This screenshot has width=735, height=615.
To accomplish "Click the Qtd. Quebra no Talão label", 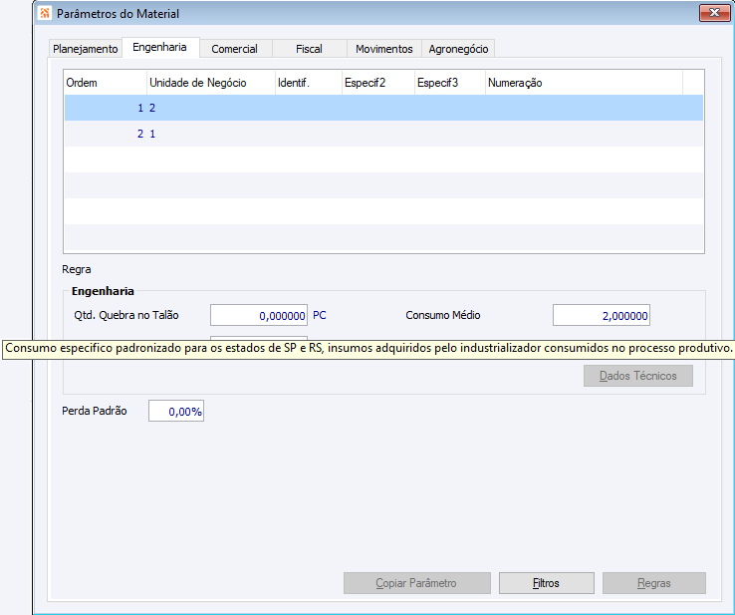I will [x=126, y=315].
